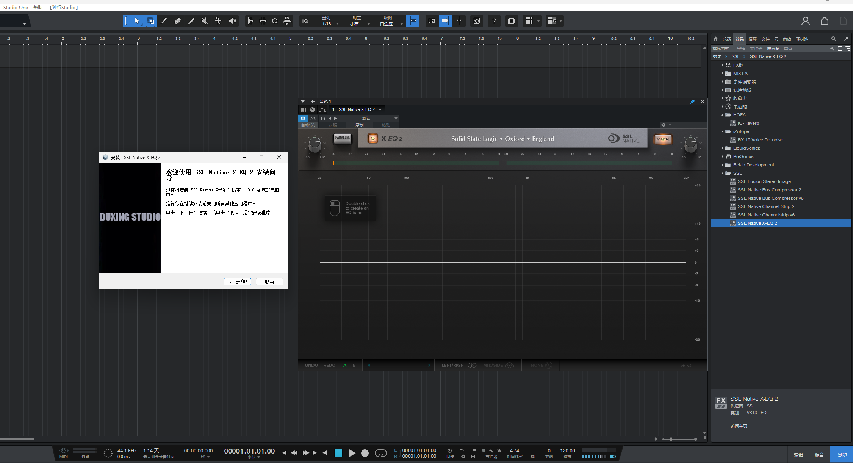
Task: Click UNDO in the X-EQ 2 footer
Action: pyautogui.click(x=311, y=365)
